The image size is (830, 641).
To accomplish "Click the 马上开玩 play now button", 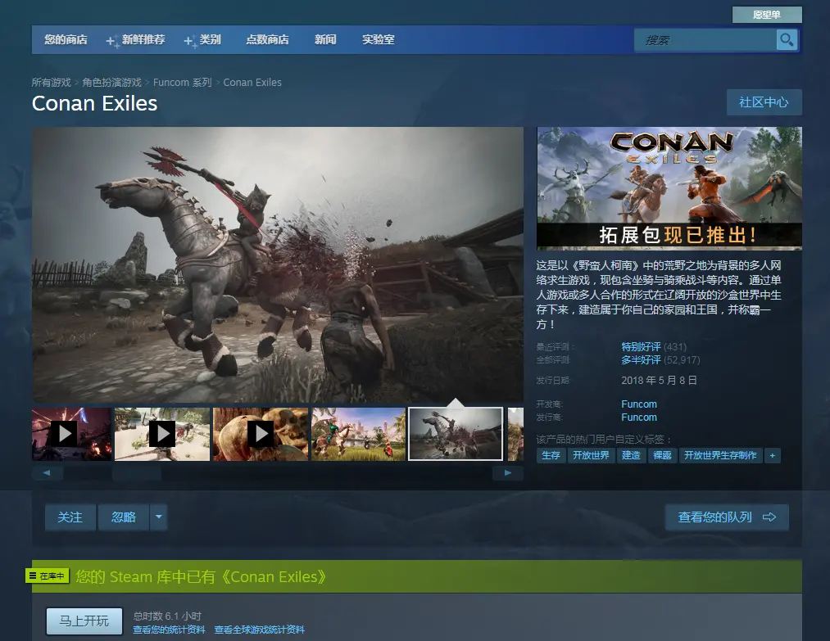I will click(84, 621).
